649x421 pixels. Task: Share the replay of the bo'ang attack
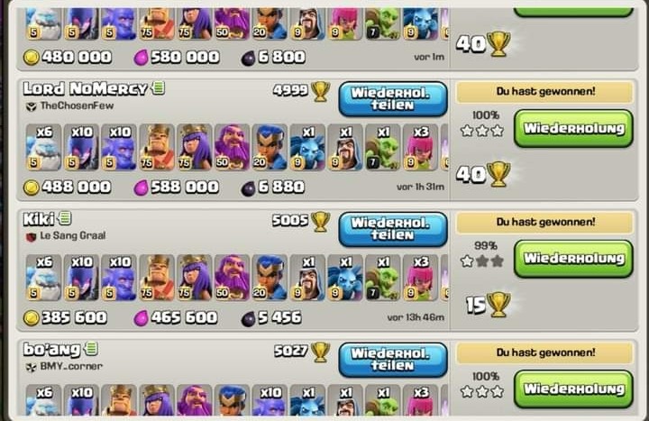point(393,360)
